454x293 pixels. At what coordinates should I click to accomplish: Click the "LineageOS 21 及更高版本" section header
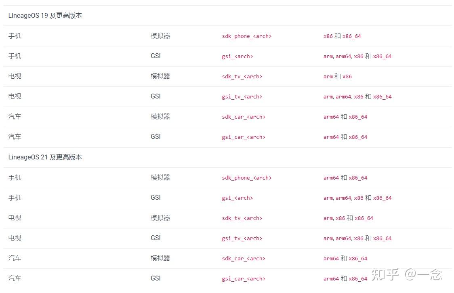coord(45,157)
